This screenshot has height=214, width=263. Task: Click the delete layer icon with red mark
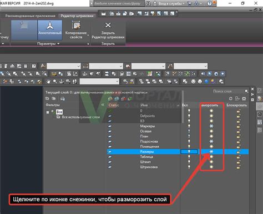click(x=123, y=98)
